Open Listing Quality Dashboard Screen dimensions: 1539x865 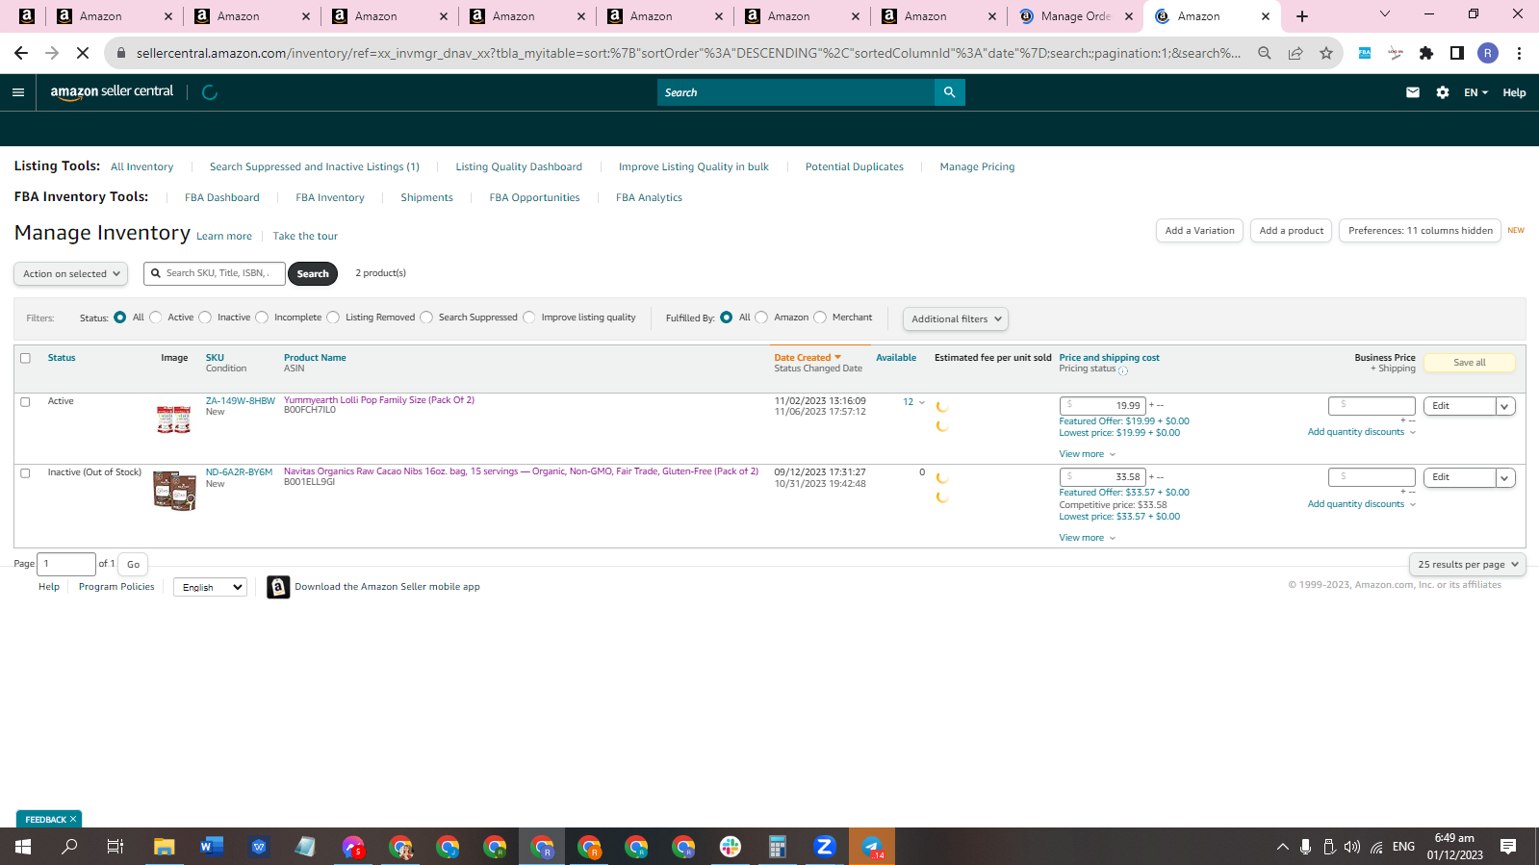(x=519, y=167)
